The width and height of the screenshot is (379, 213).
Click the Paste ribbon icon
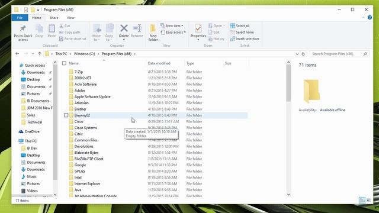52,31
